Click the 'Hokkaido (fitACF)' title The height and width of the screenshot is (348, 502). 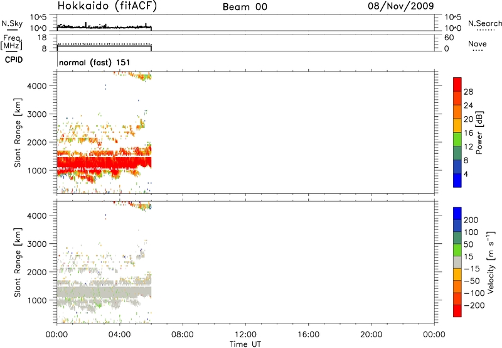[107, 6]
